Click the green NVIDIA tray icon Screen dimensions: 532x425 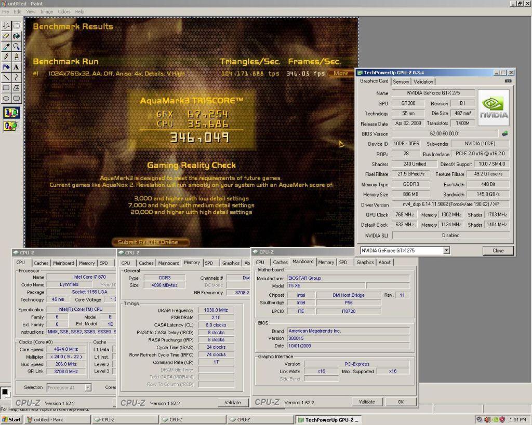click(495, 420)
